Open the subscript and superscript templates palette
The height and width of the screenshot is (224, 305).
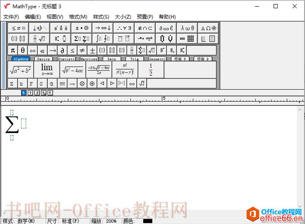pos(61,38)
